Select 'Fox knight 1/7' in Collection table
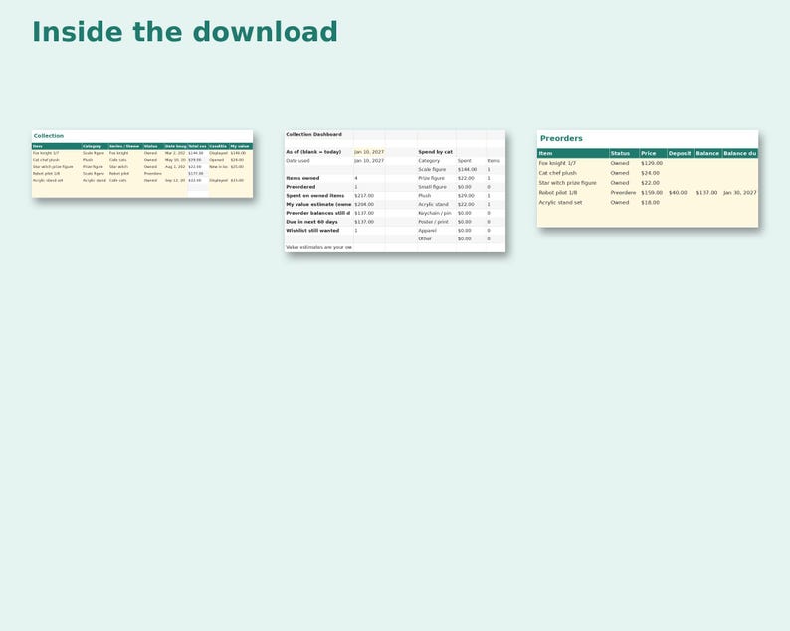The width and height of the screenshot is (790, 631). pos(46,153)
